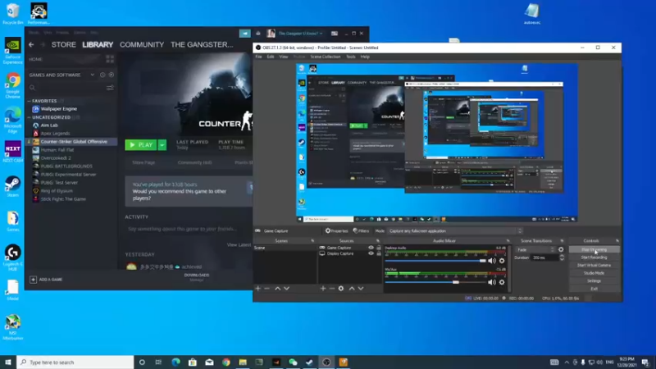This screenshot has width=656, height=369.
Task: Remove the selected source with the minus icon in the Sources panel
Action: click(x=332, y=289)
